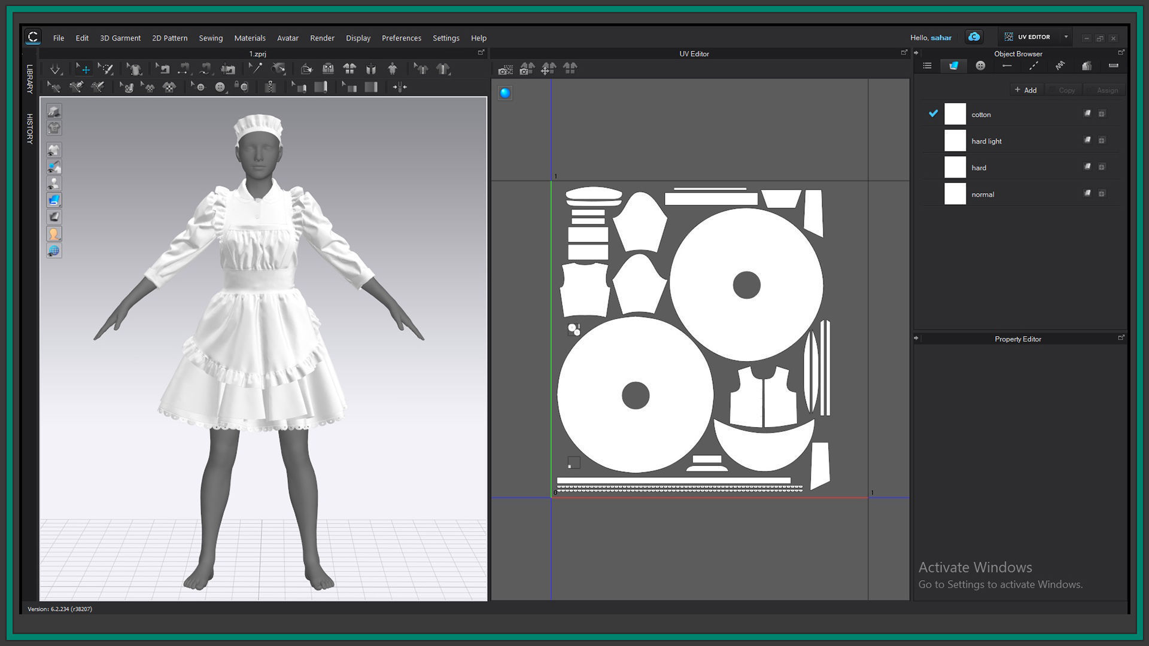The width and height of the screenshot is (1149, 646).
Task: Click the UV snapshot camera icon
Action: [x=505, y=69]
